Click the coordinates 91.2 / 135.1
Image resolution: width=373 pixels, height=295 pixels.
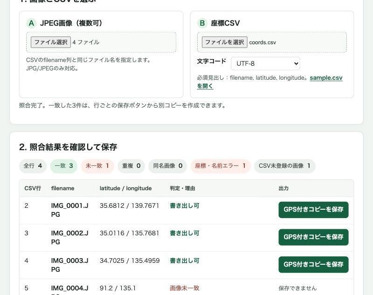118,288
